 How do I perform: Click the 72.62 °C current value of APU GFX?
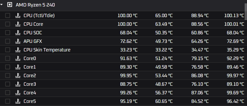[129, 41]
